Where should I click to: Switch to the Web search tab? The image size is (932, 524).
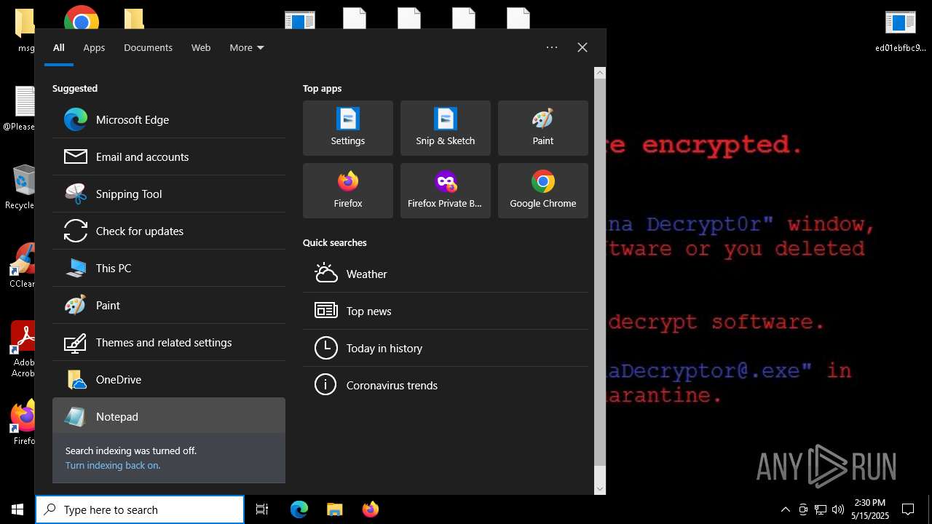pos(201,48)
